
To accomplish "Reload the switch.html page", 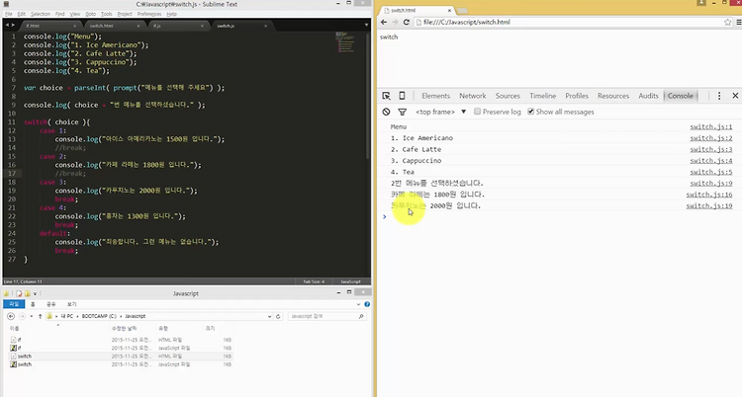I will coord(406,22).
